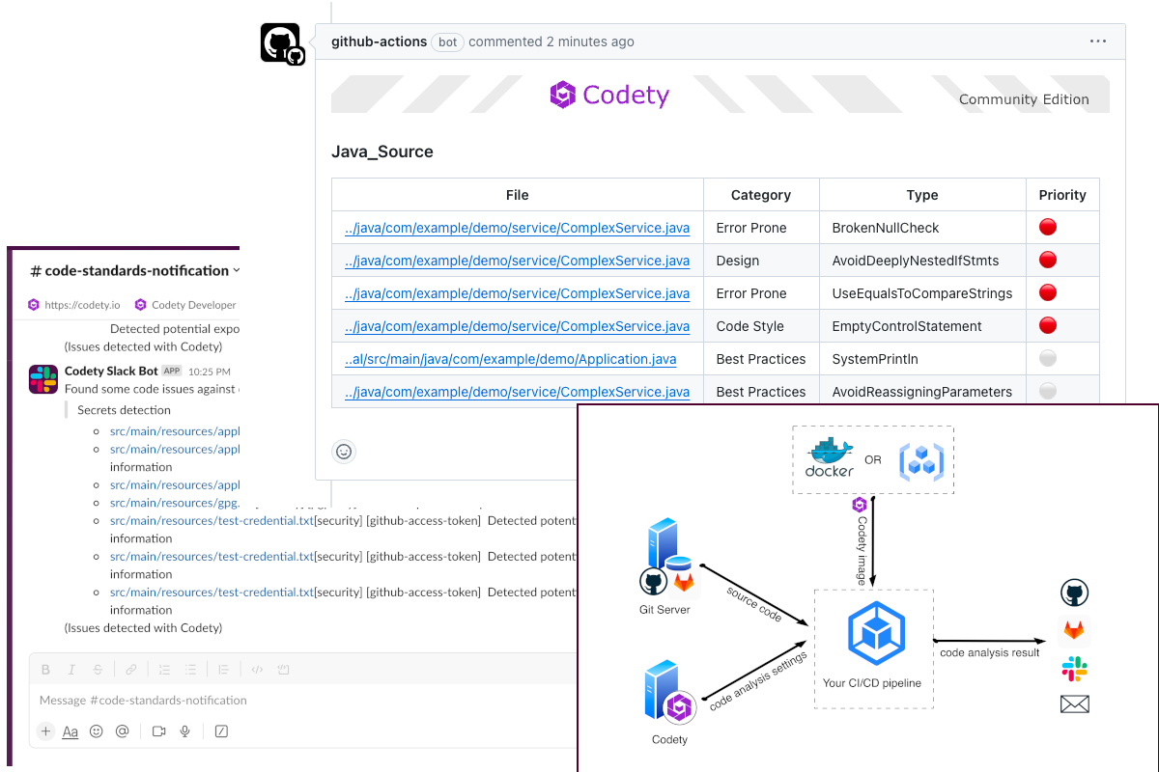Click the Codety logo in the comment banner

point(609,95)
